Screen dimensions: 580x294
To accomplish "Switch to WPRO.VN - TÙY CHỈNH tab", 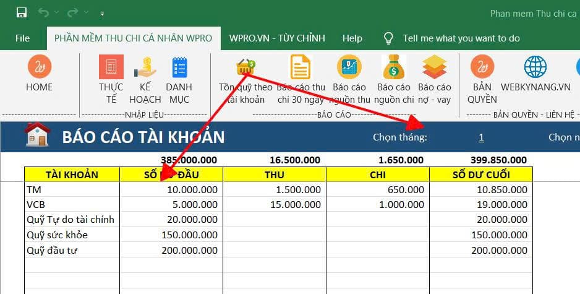I will pos(276,38).
